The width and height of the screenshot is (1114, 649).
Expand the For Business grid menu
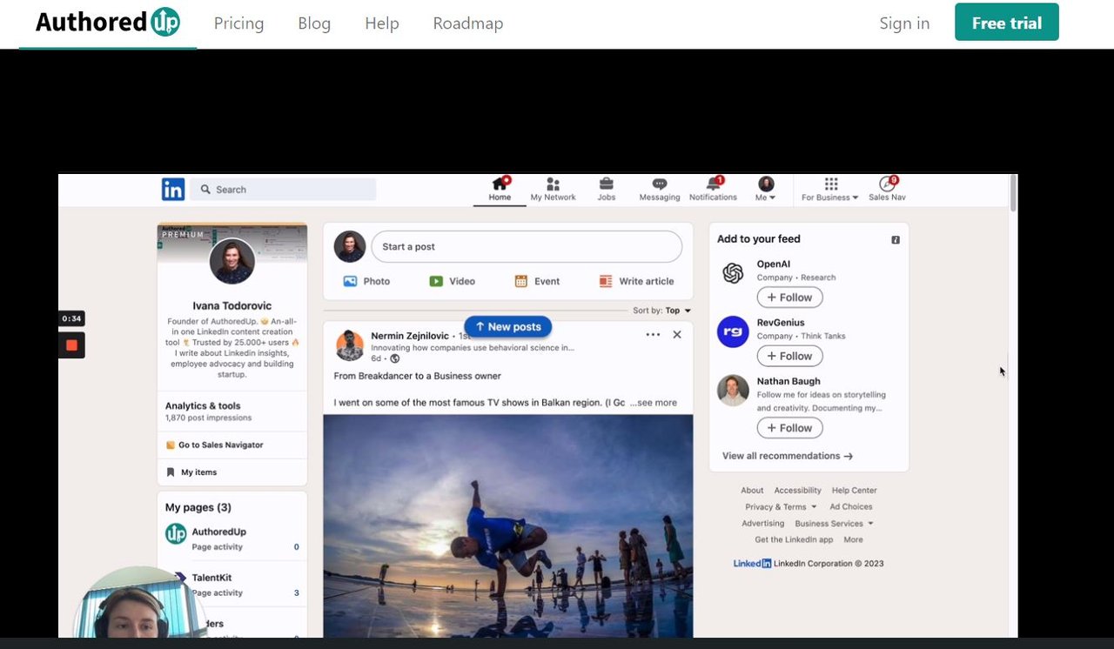830,190
